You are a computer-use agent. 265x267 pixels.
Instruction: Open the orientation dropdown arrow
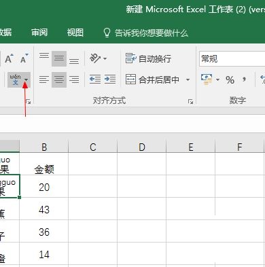point(105,58)
